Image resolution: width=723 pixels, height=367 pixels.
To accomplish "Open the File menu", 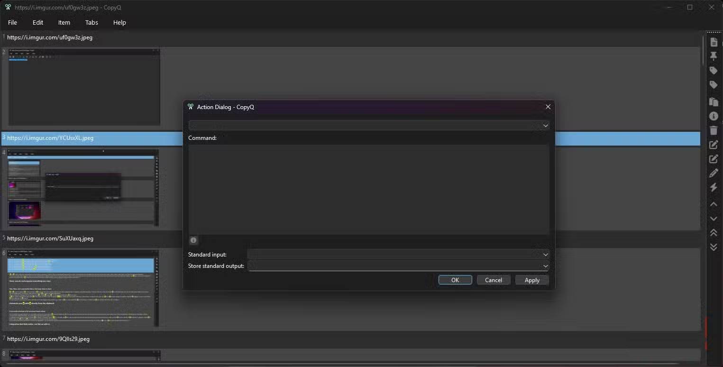I will (x=13, y=22).
